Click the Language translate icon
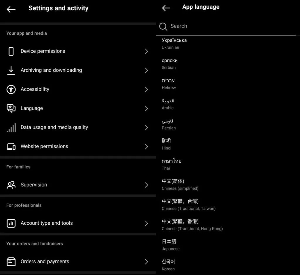The image size is (300, 275). point(11,108)
